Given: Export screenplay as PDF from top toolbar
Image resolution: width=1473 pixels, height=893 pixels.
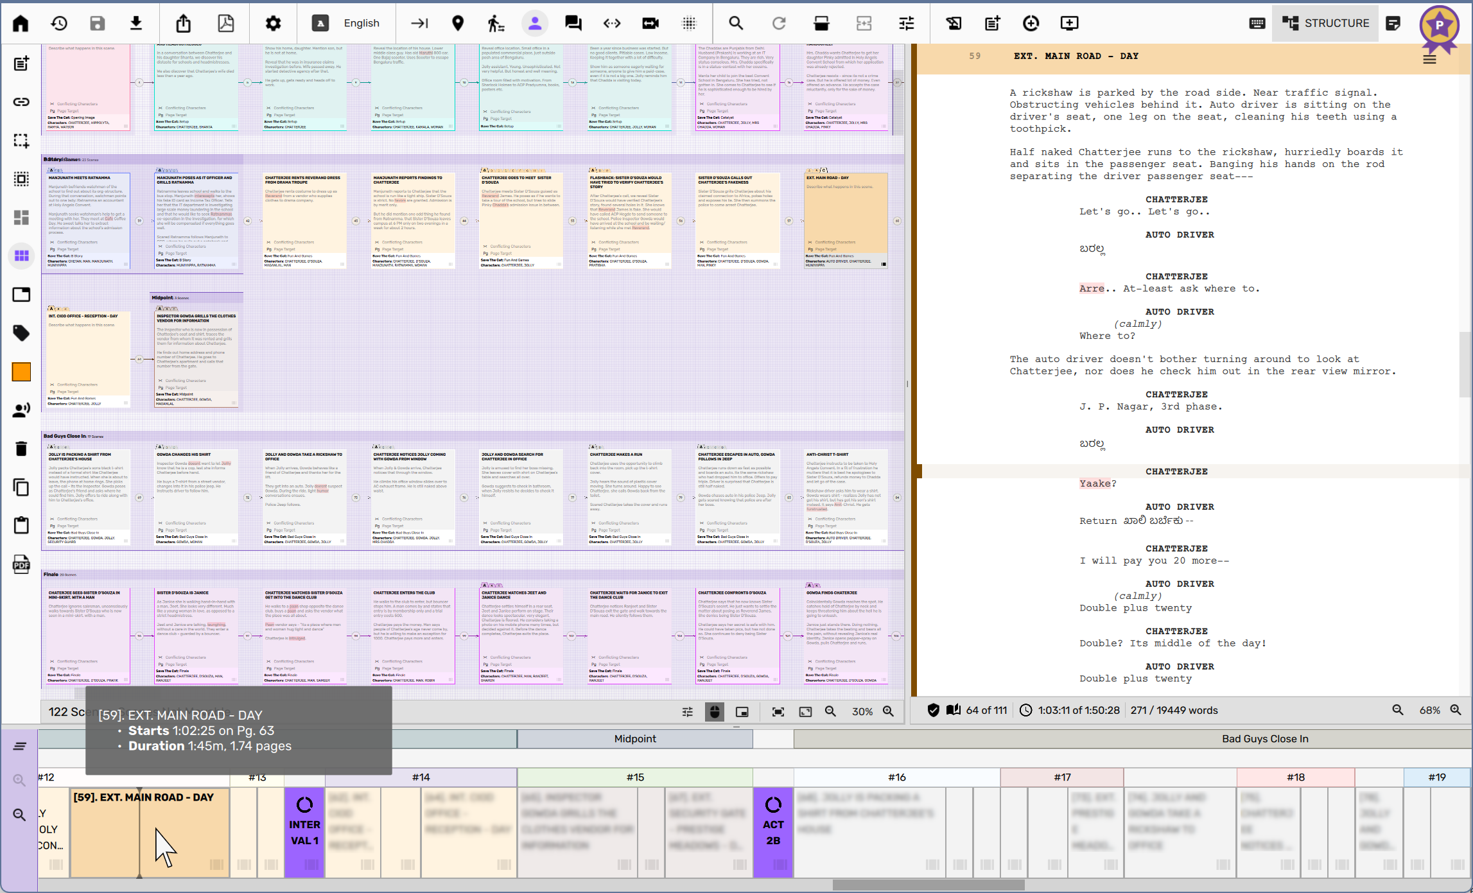Looking at the screenshot, I should click(225, 24).
